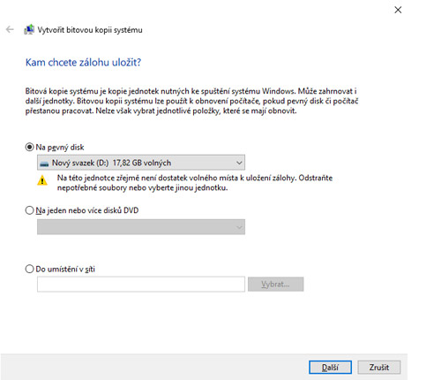Click into the network location text field
This screenshot has height=380, width=441.
141,285
